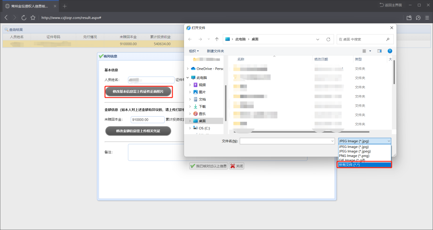The height and width of the screenshot is (230, 433).
Task: Toggle the preview pane icon
Action: click(379, 51)
